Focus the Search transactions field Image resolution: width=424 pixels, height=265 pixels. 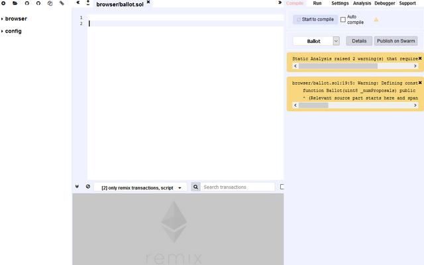pyautogui.click(x=237, y=187)
